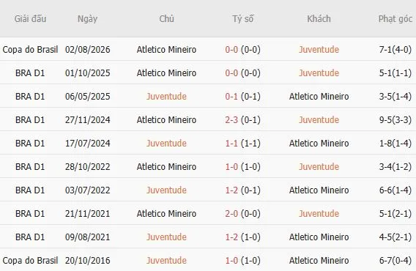Click the Phạt góc column header
The width and height of the screenshot is (416, 271).
[x=395, y=19]
